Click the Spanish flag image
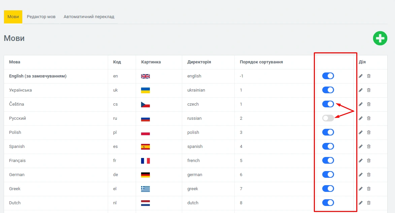395x213 pixels. pos(145,147)
